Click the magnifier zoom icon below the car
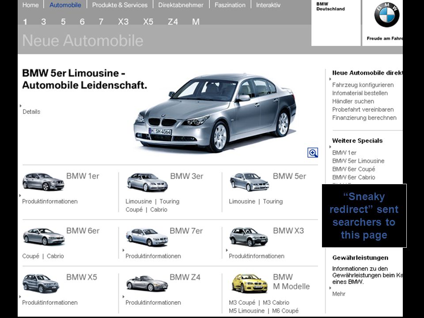 click(313, 152)
